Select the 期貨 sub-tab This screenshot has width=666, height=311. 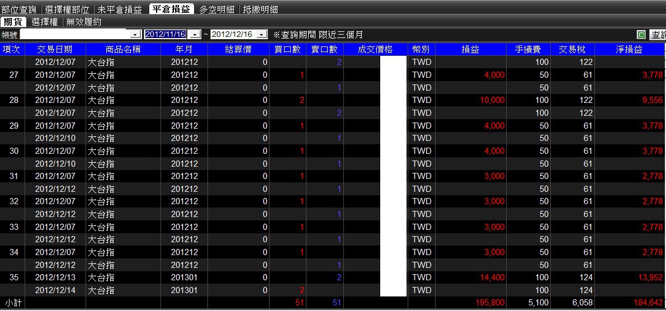tap(13, 22)
